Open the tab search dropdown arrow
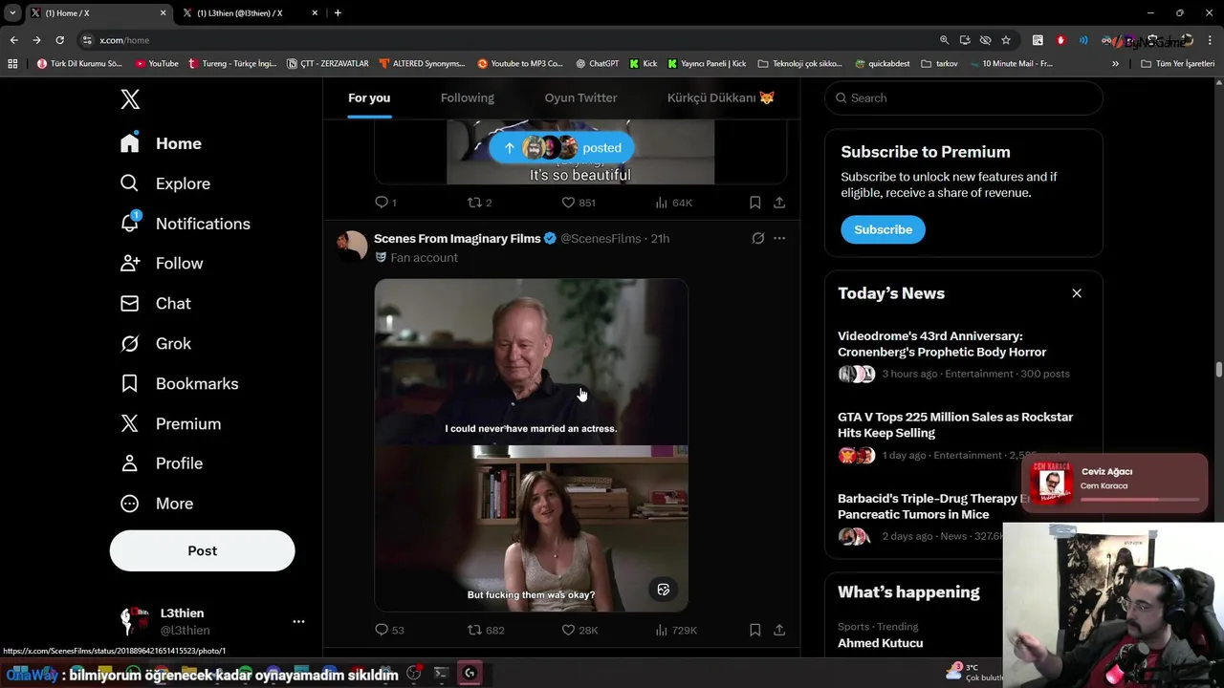This screenshot has width=1224, height=688. click(x=12, y=13)
